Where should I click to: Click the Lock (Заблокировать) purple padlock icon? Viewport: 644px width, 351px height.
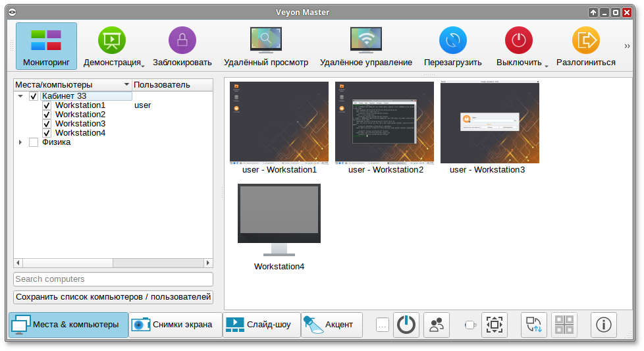[182, 41]
